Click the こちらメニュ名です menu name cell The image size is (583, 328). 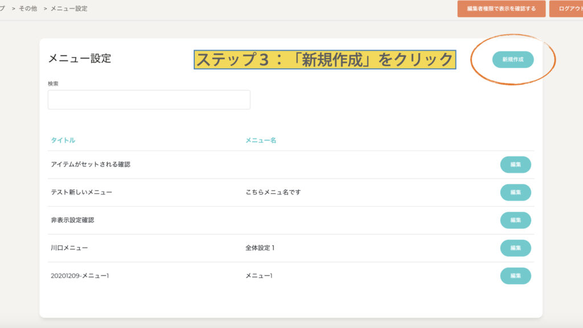click(x=273, y=192)
